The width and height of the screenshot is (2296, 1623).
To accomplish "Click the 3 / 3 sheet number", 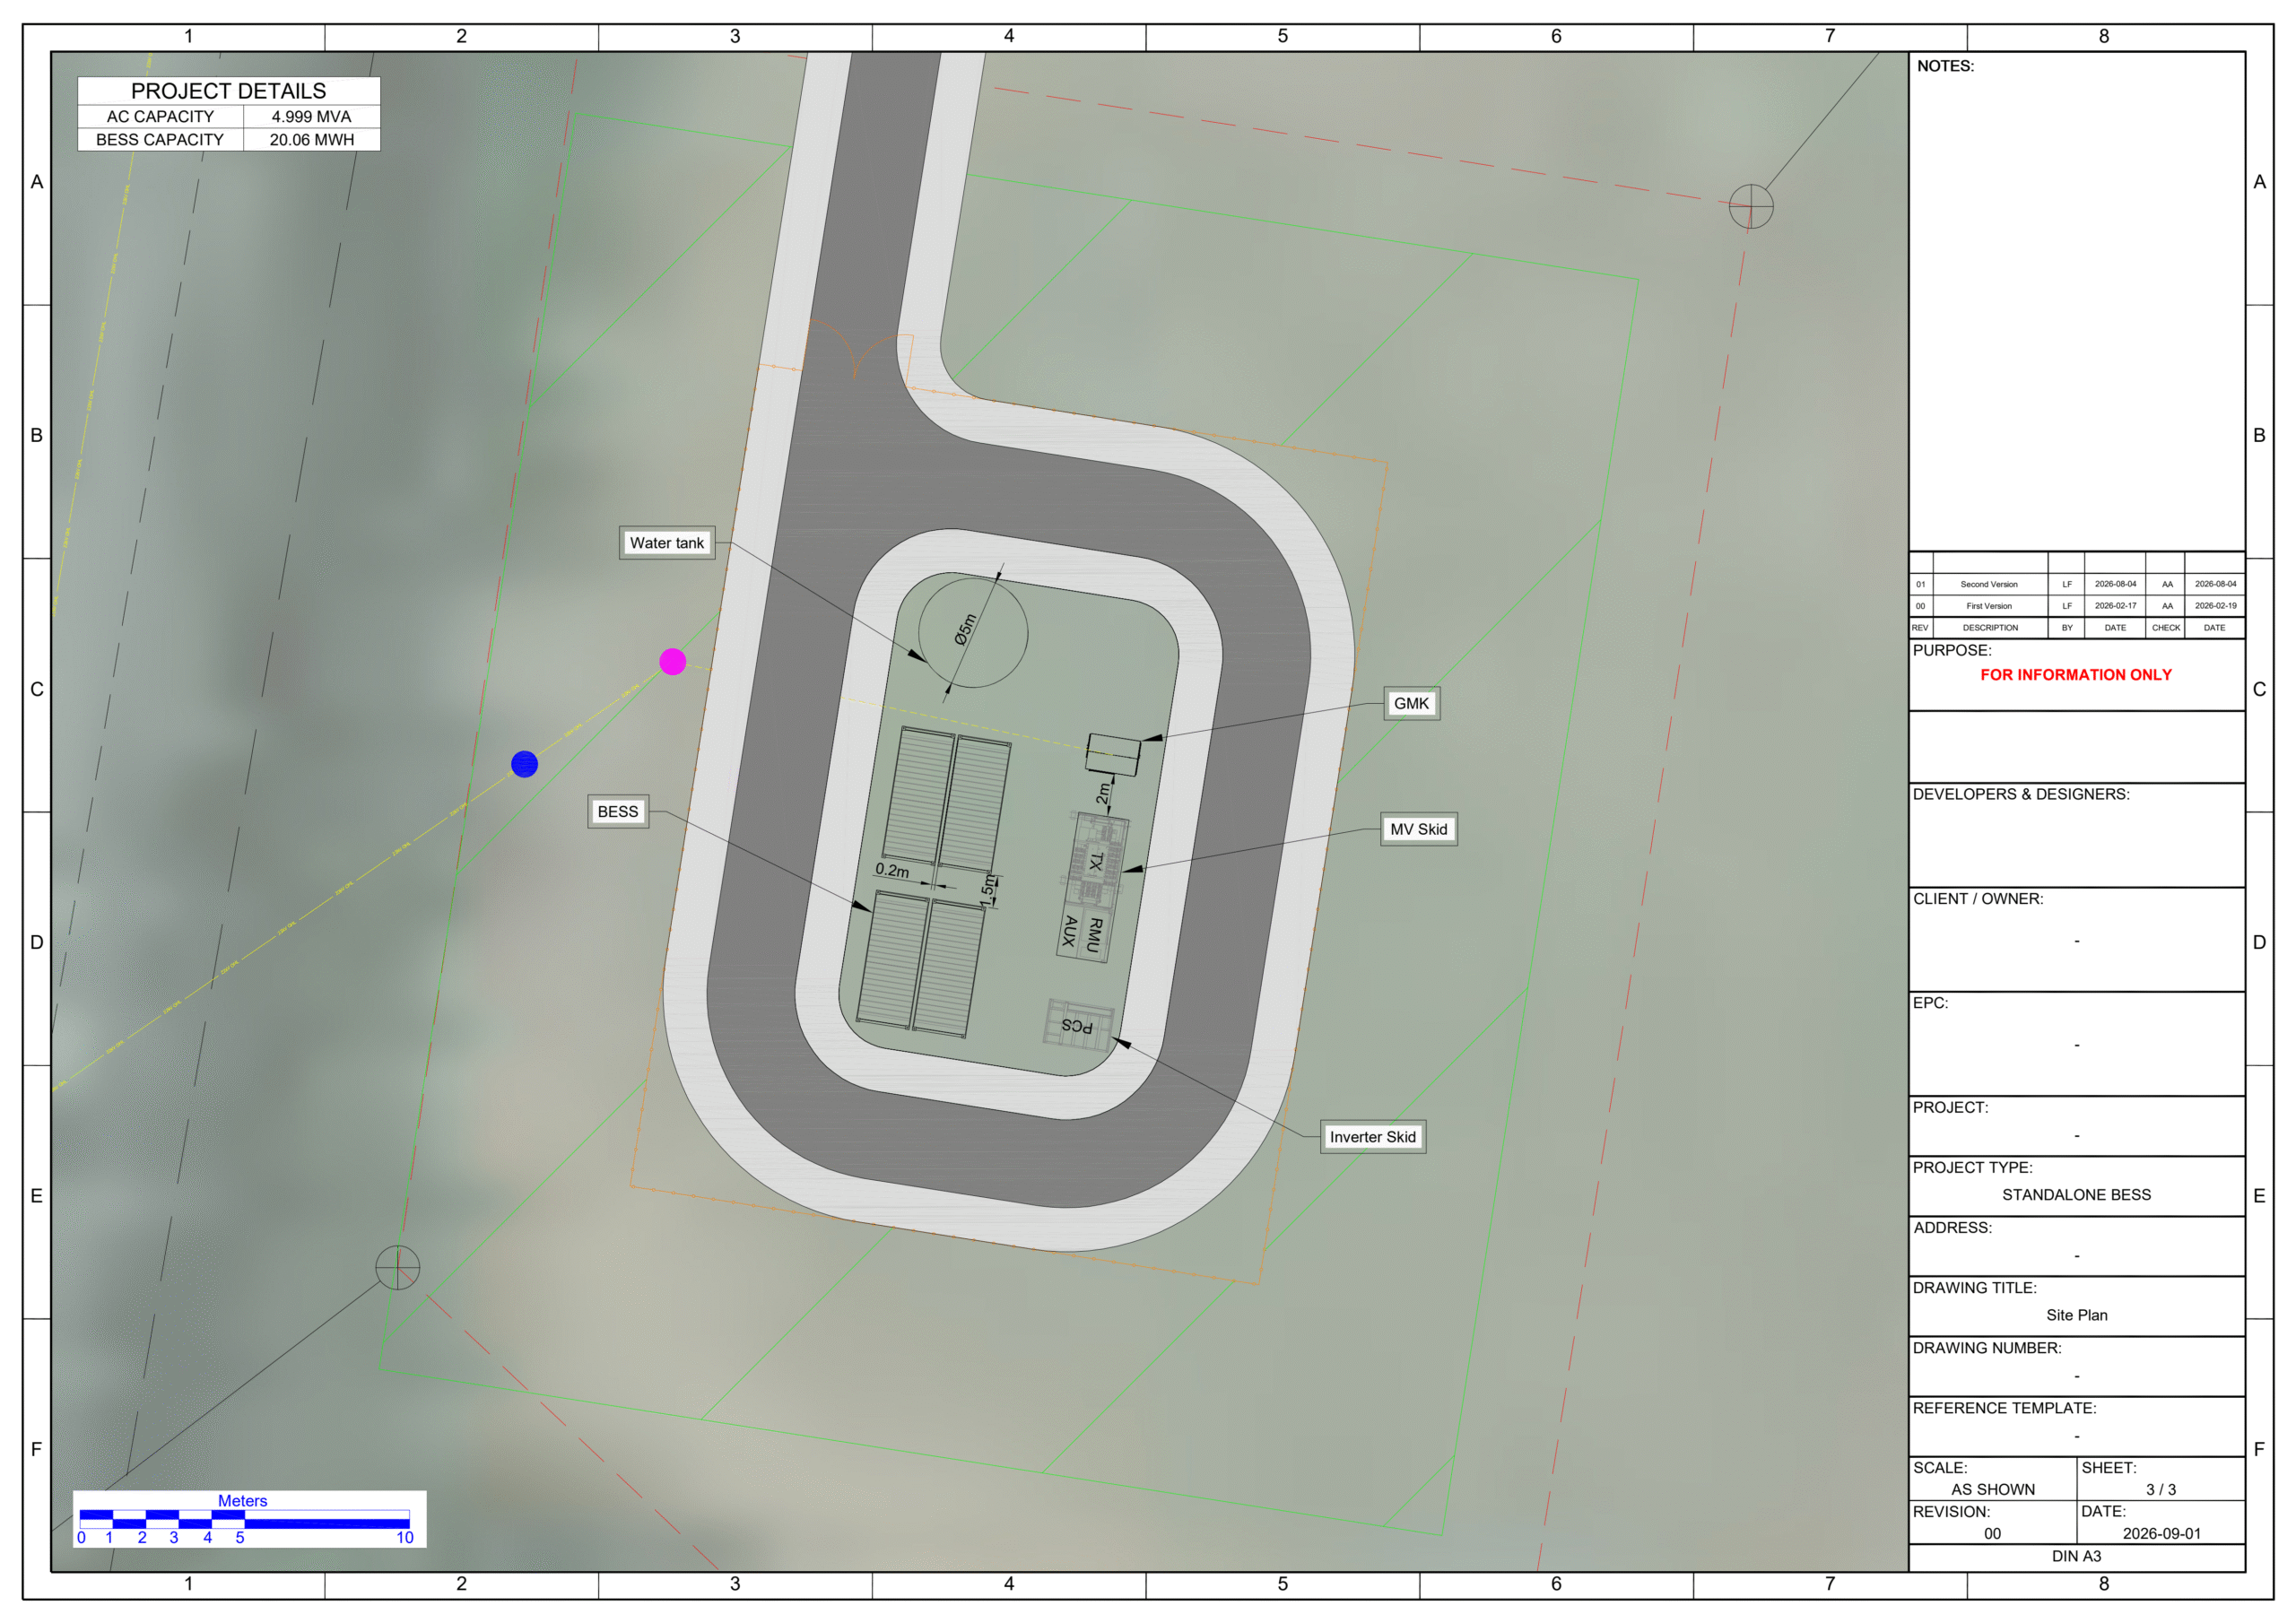I will click(2160, 1489).
